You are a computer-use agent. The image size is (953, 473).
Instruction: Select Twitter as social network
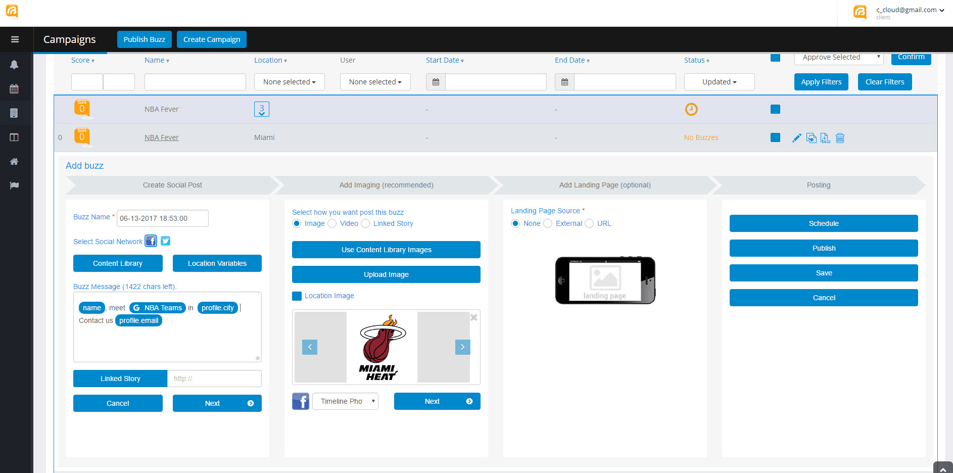[x=165, y=241]
